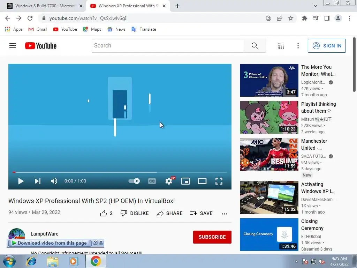Bookmark this page with star
357x268 pixels.
coord(291,18)
